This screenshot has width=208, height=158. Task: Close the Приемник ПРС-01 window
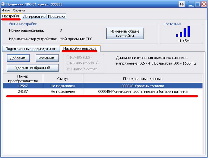204,4
